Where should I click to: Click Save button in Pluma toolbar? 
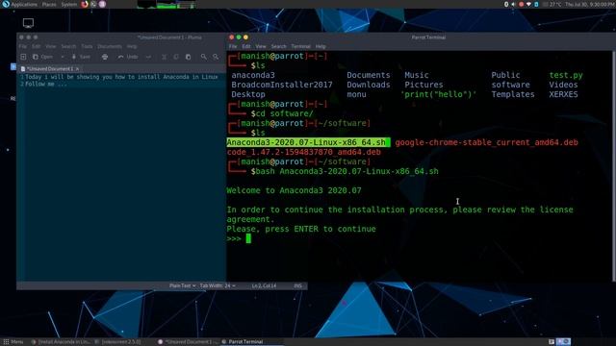(x=81, y=57)
